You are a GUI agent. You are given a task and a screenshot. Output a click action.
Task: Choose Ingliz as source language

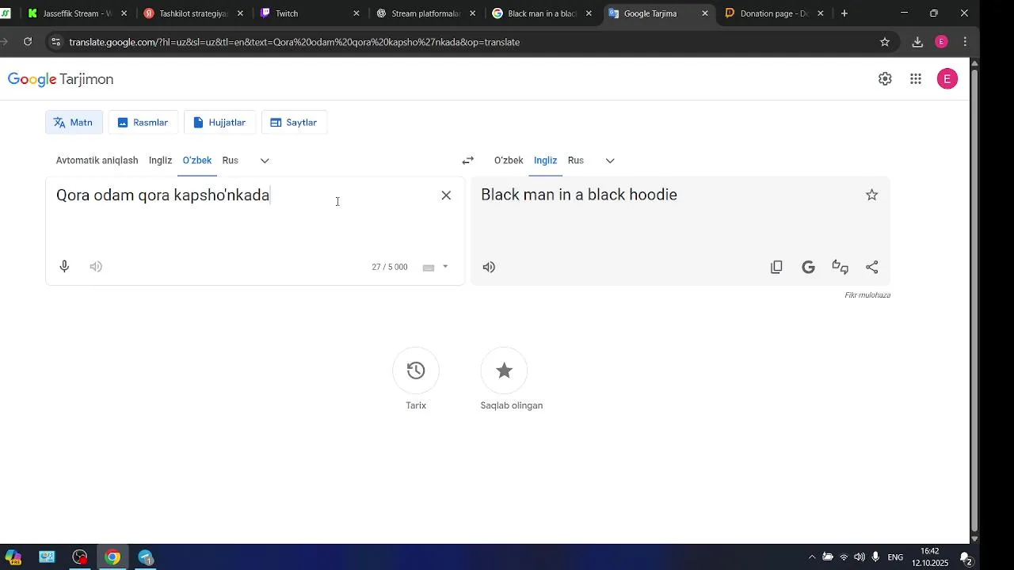160,161
